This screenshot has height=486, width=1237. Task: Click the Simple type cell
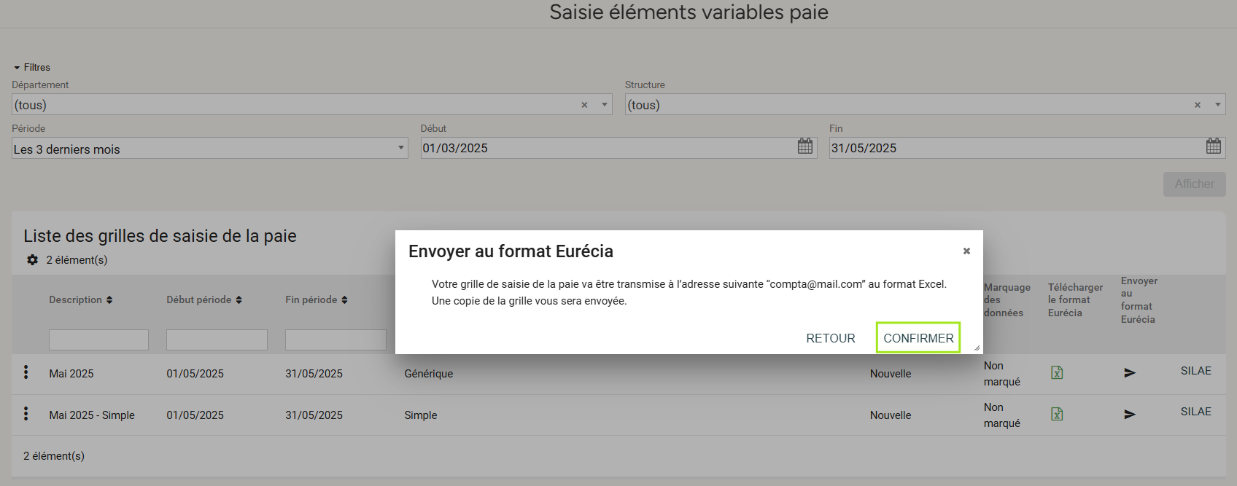coord(421,415)
